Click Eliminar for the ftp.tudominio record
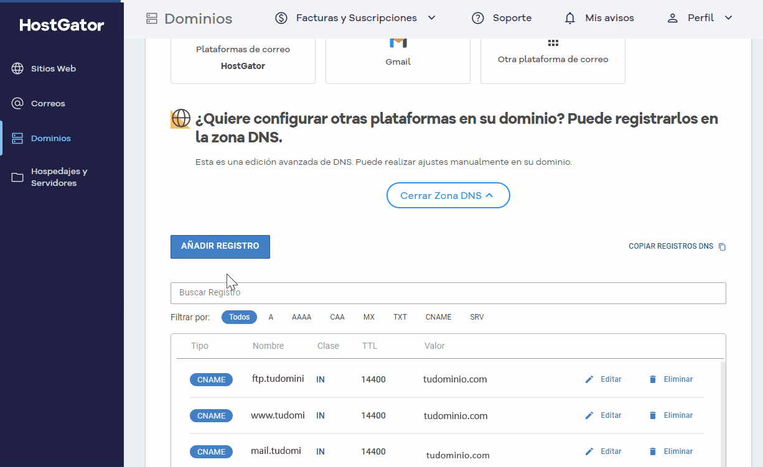The width and height of the screenshot is (763, 467). 678,379
